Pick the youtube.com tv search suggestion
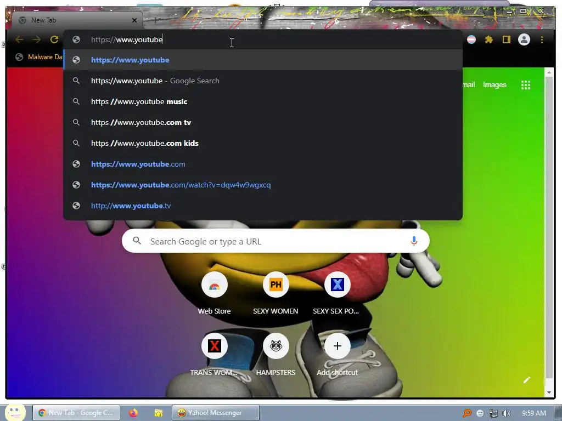 pyautogui.click(x=263, y=122)
